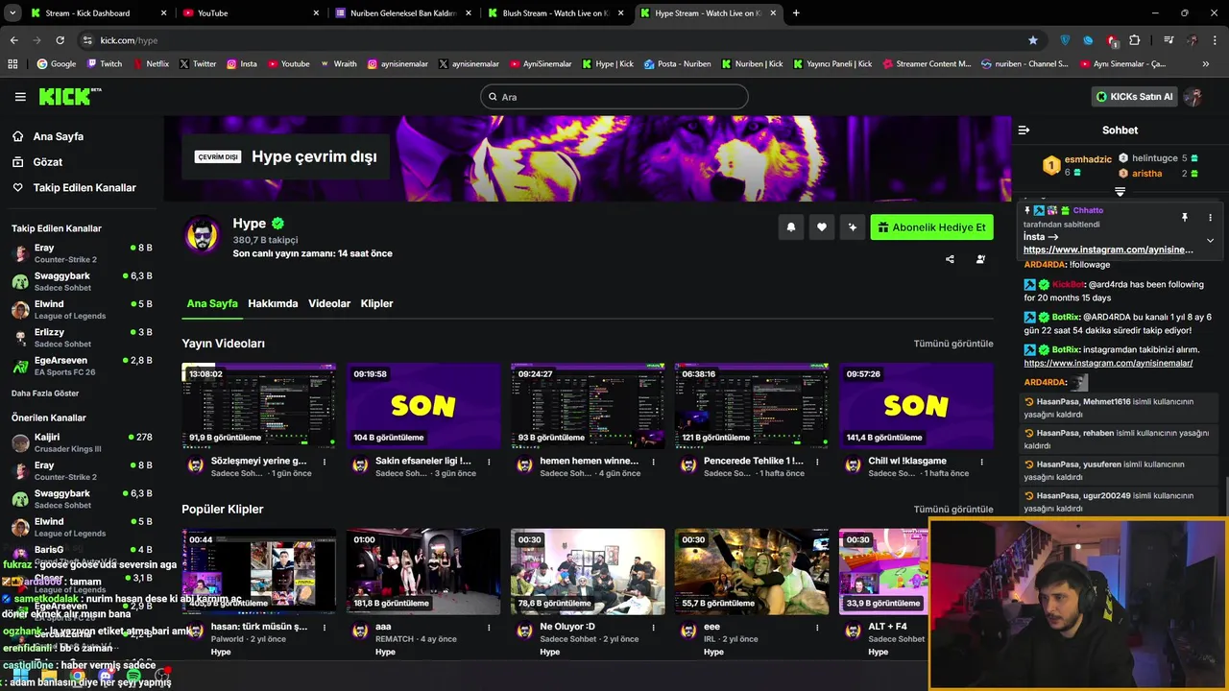Click the site info icon beside kick.com
This screenshot has width=1229, height=691.
click(87, 40)
